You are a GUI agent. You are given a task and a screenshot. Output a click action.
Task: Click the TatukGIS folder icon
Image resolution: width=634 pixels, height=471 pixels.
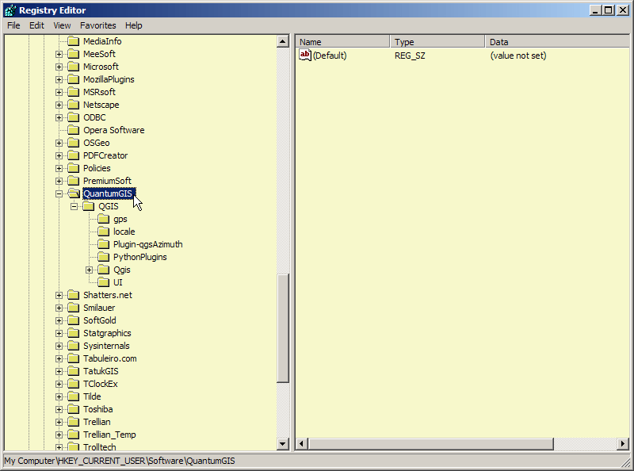[x=73, y=371]
